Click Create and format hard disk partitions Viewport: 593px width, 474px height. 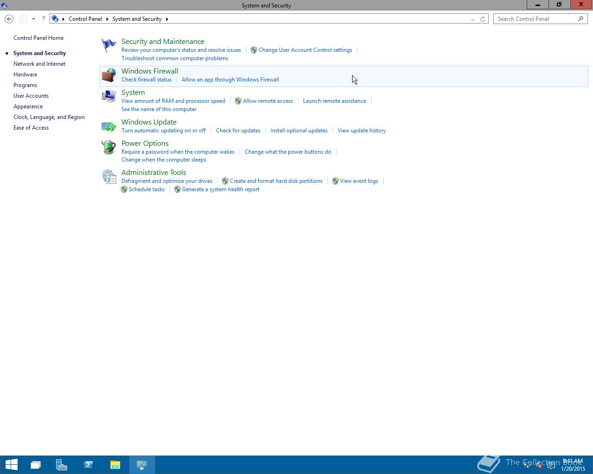pos(276,181)
